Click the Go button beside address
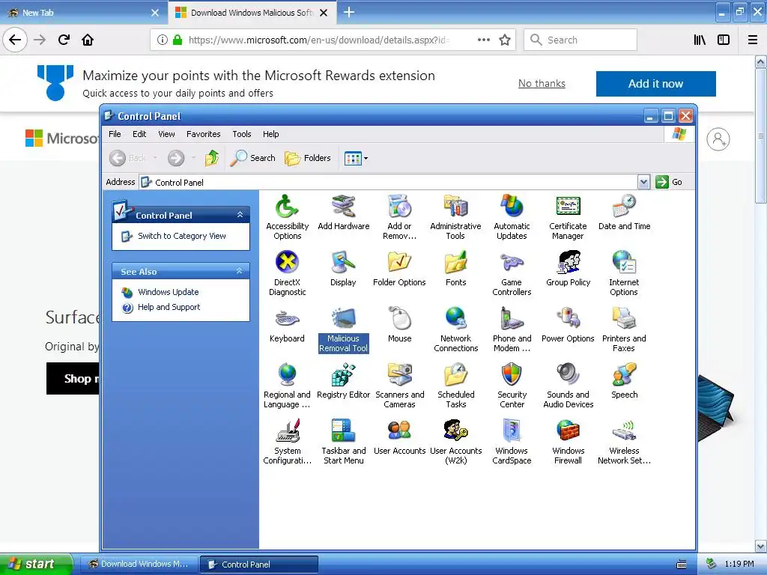The width and height of the screenshot is (767, 575). [x=669, y=183]
